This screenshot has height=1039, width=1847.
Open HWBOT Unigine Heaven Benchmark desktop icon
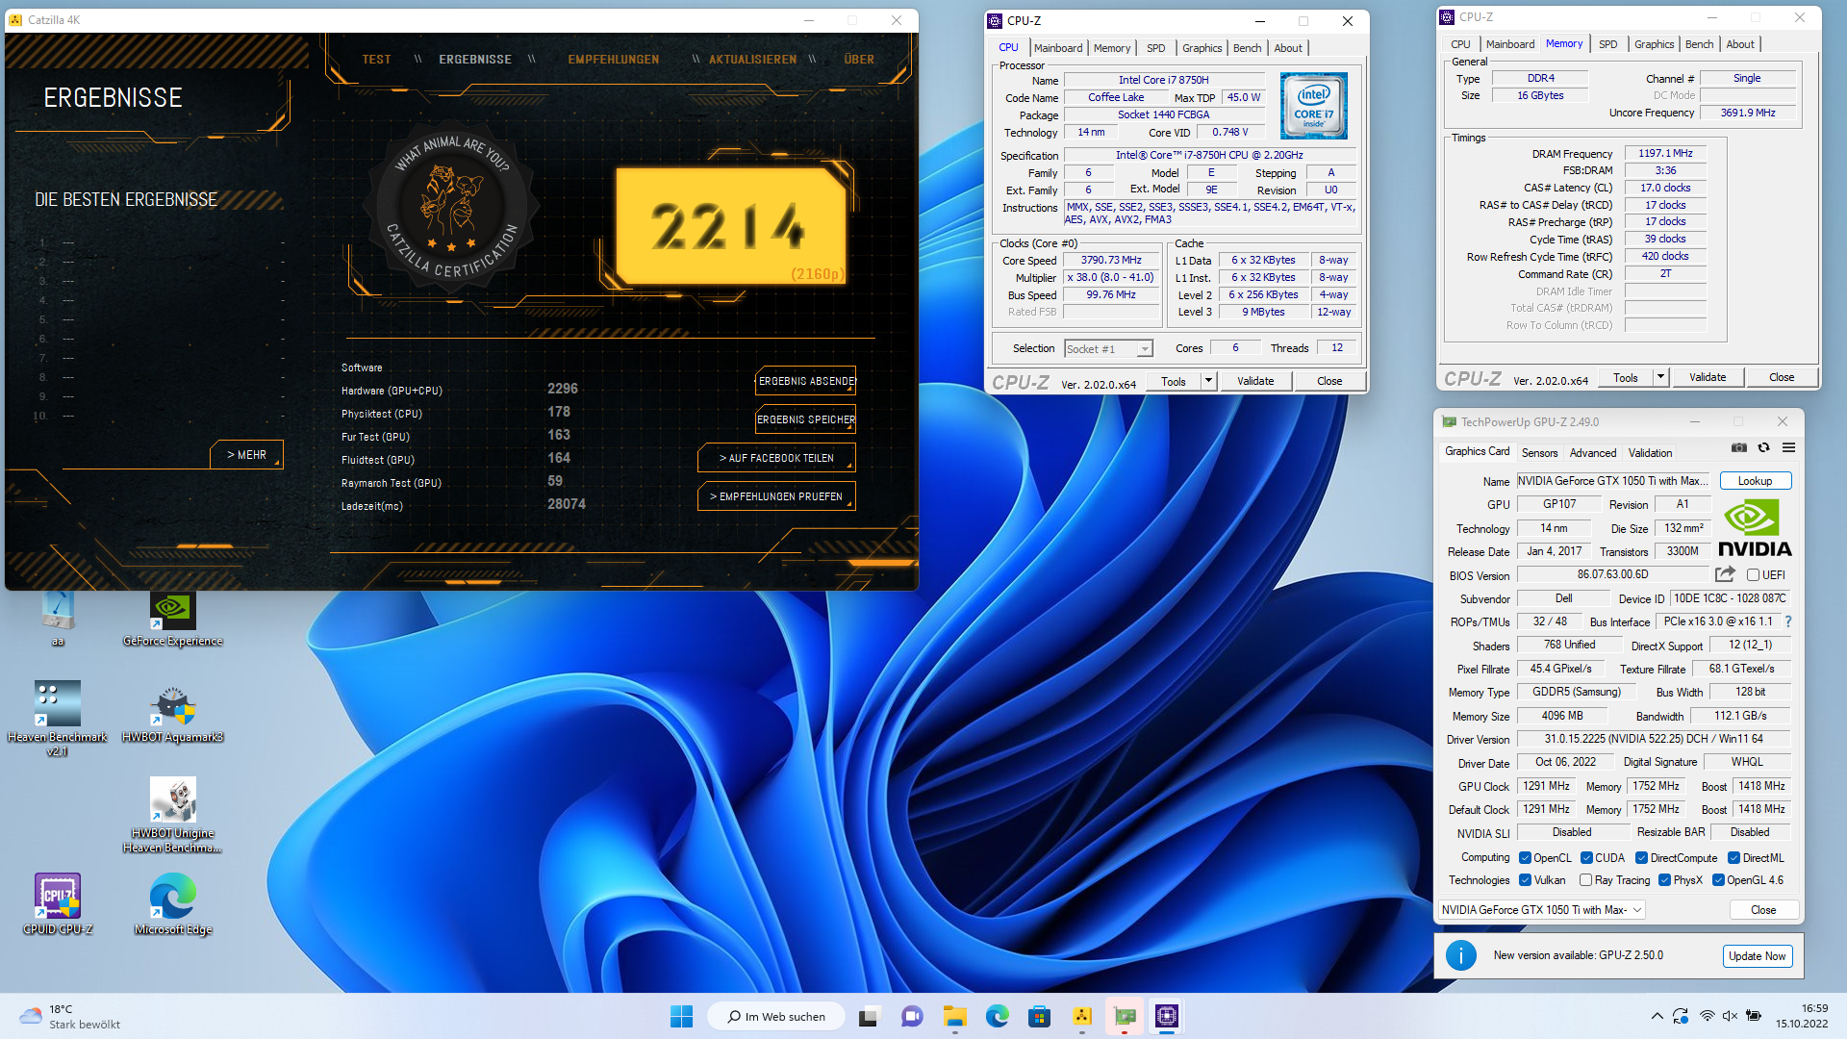point(173,815)
